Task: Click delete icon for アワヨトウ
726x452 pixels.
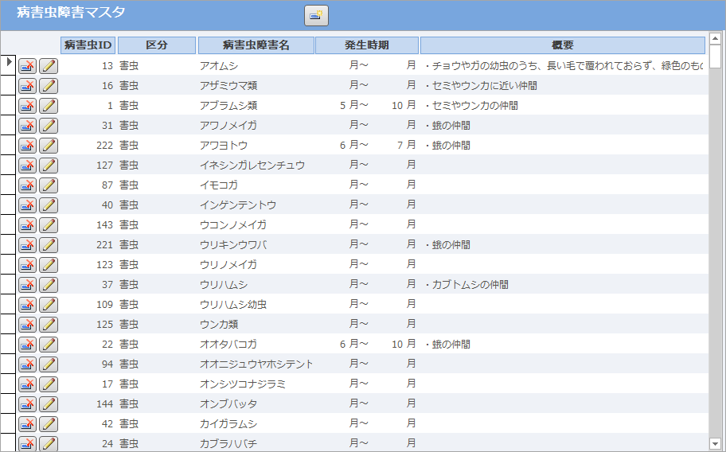Action: [x=28, y=146]
